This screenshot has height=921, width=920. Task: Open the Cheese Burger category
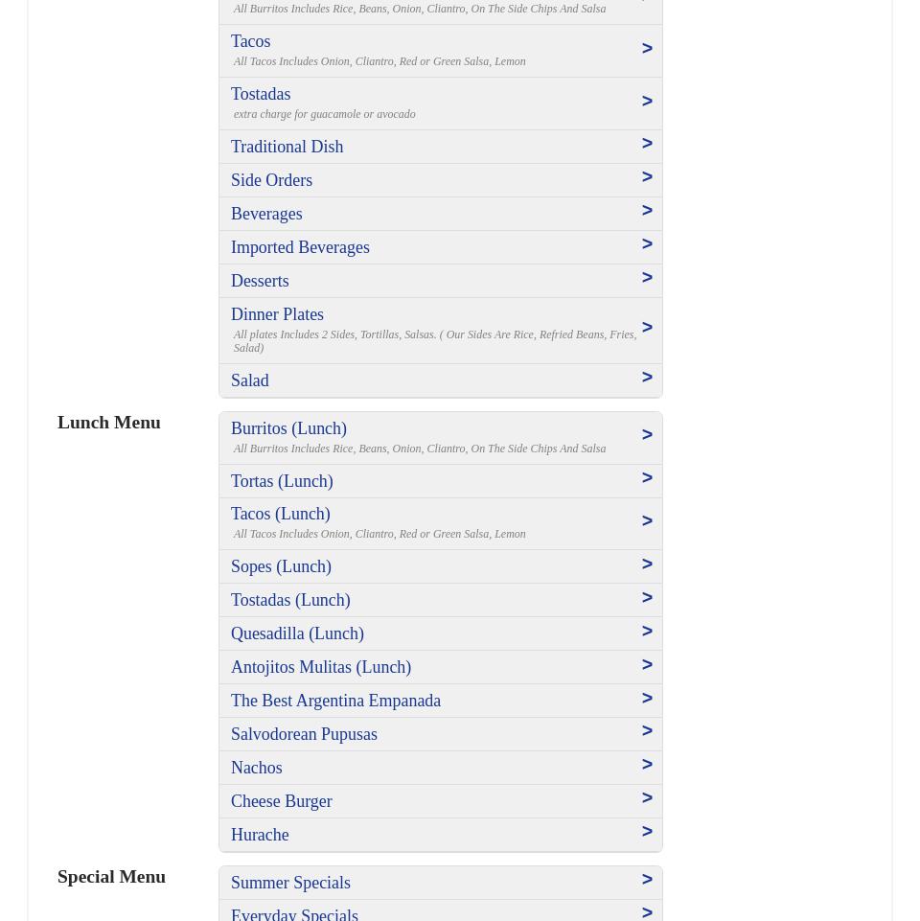pyautogui.click(x=281, y=801)
